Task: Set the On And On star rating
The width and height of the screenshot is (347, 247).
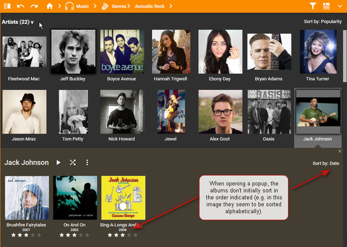Action: tap(75, 235)
